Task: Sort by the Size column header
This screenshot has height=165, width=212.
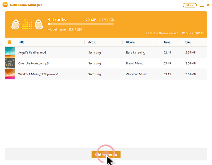Action: tap(188, 42)
